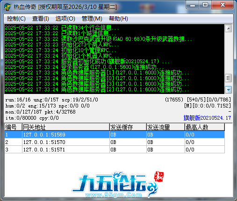The height and width of the screenshot is (201, 237).
Task: Open the 查看(I) menu
Action: click(x=41, y=19)
